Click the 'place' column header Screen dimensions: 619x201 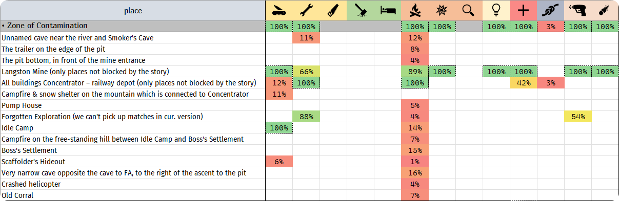coord(133,10)
